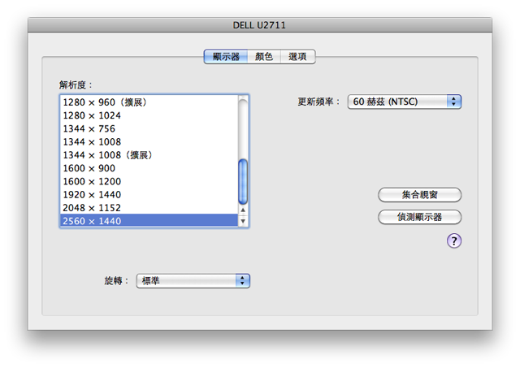This screenshot has width=520, height=368.
Task: Switch to the 顏色 tab
Action: pos(264,57)
